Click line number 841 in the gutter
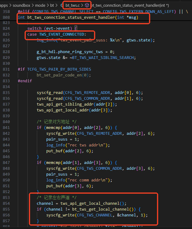The height and width of the screenshot is (229, 192). tap(6, 128)
